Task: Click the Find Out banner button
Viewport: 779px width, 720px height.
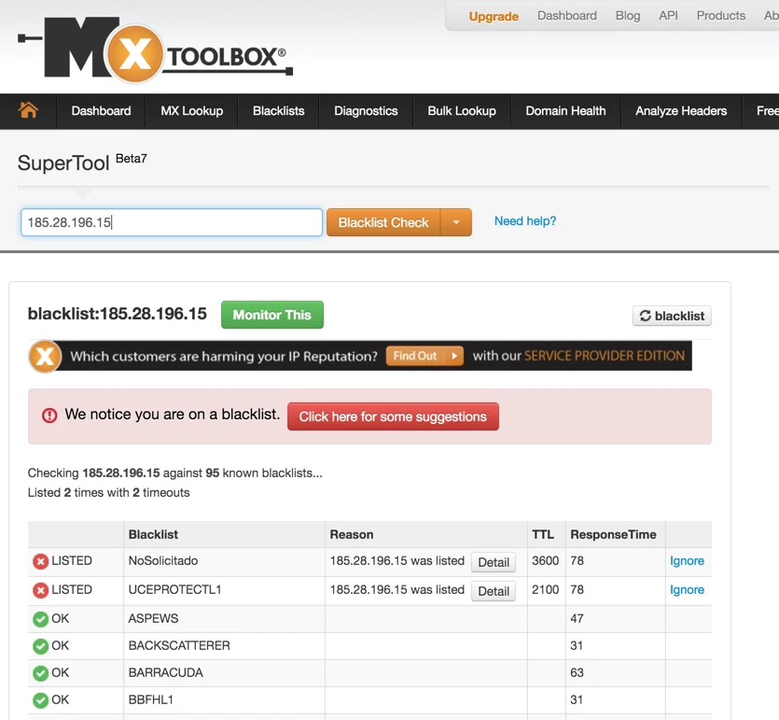Action: [424, 356]
